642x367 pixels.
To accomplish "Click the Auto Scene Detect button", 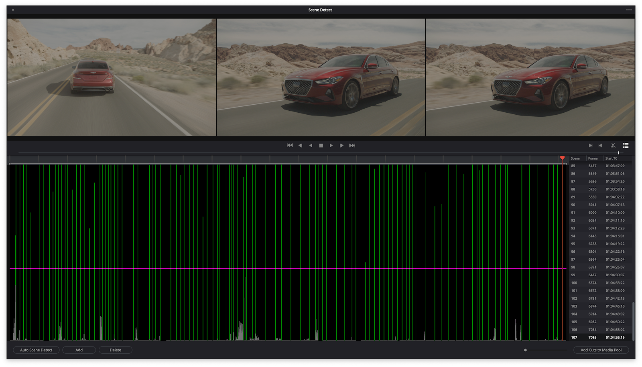I will pyautogui.click(x=36, y=350).
